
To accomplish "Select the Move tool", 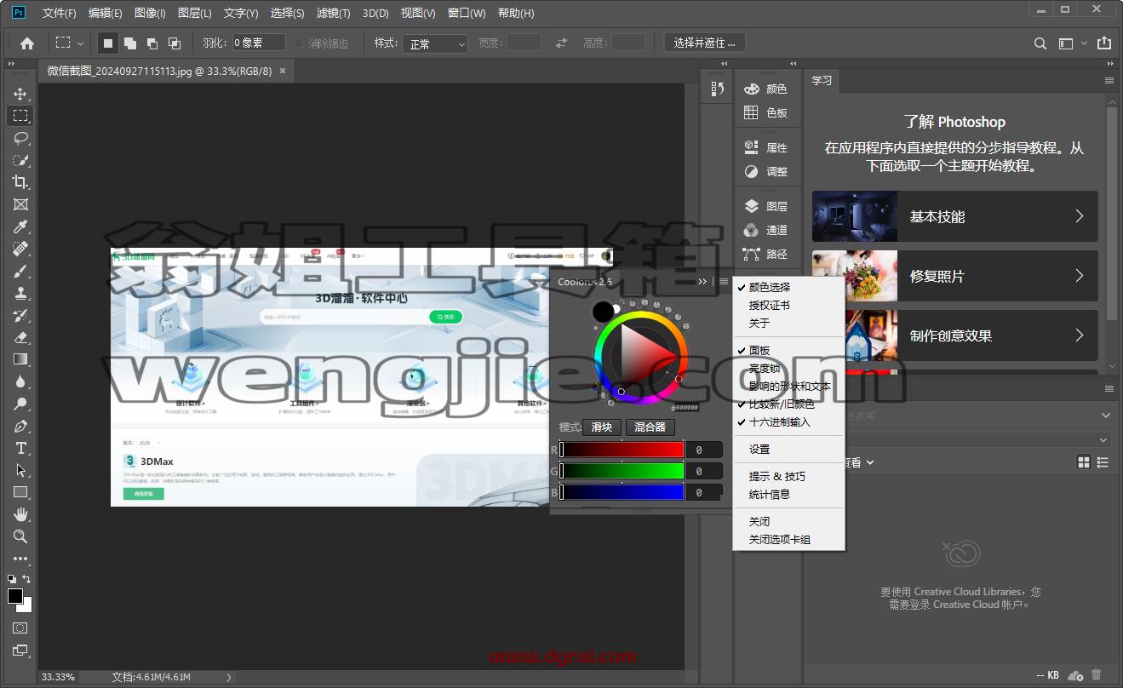I will 20,94.
